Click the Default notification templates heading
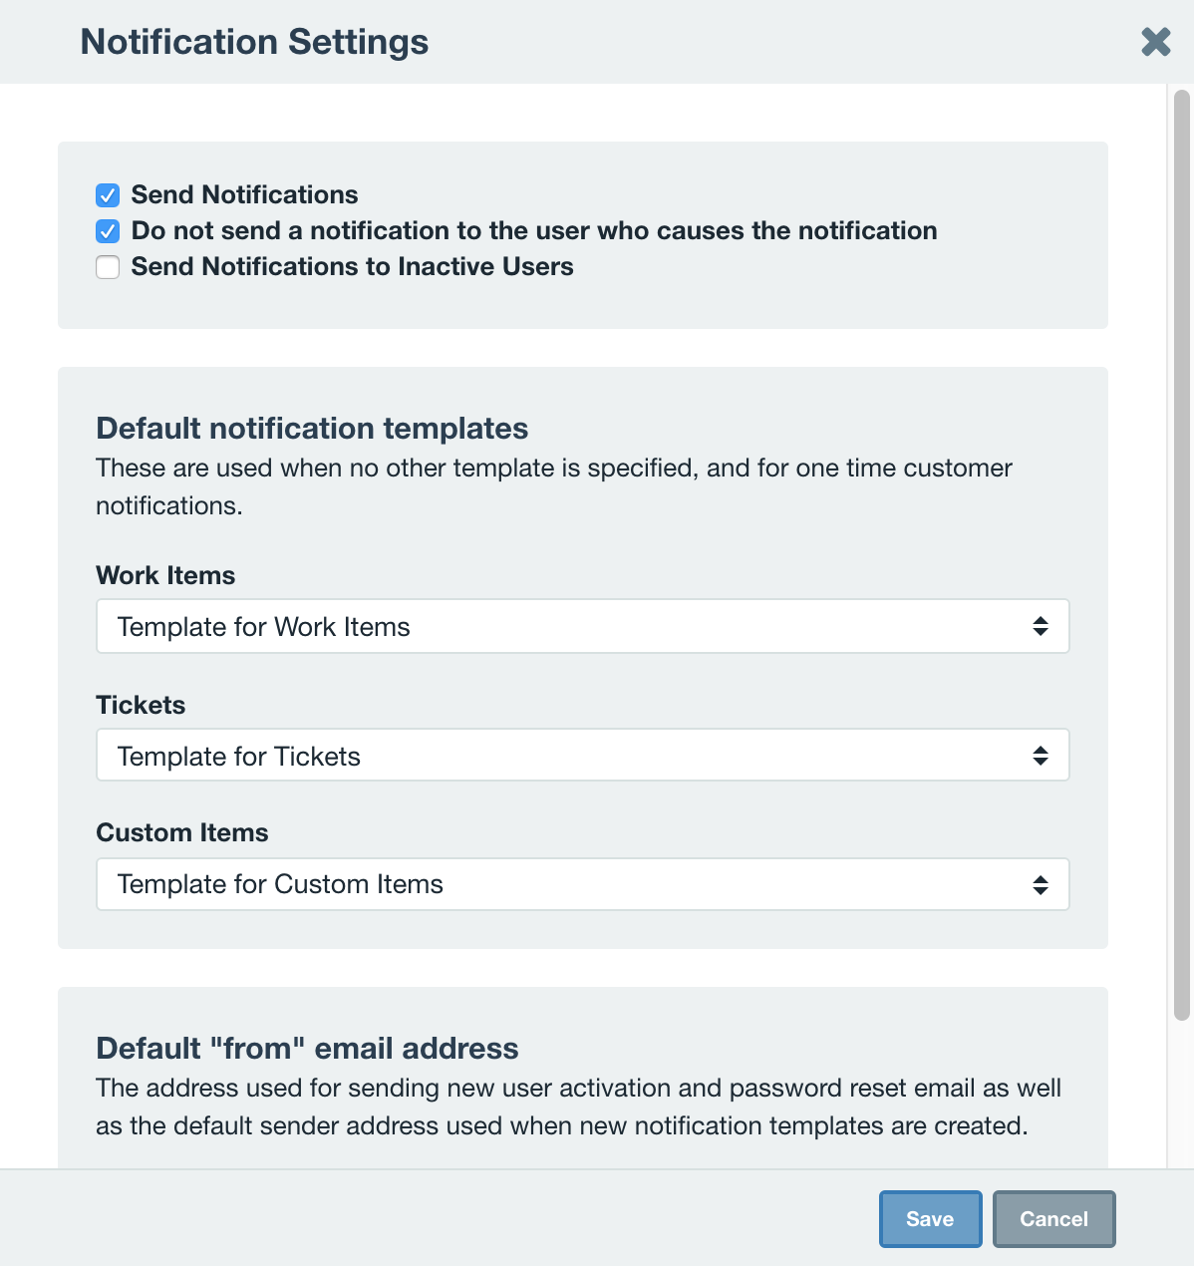The image size is (1194, 1266). point(312,429)
